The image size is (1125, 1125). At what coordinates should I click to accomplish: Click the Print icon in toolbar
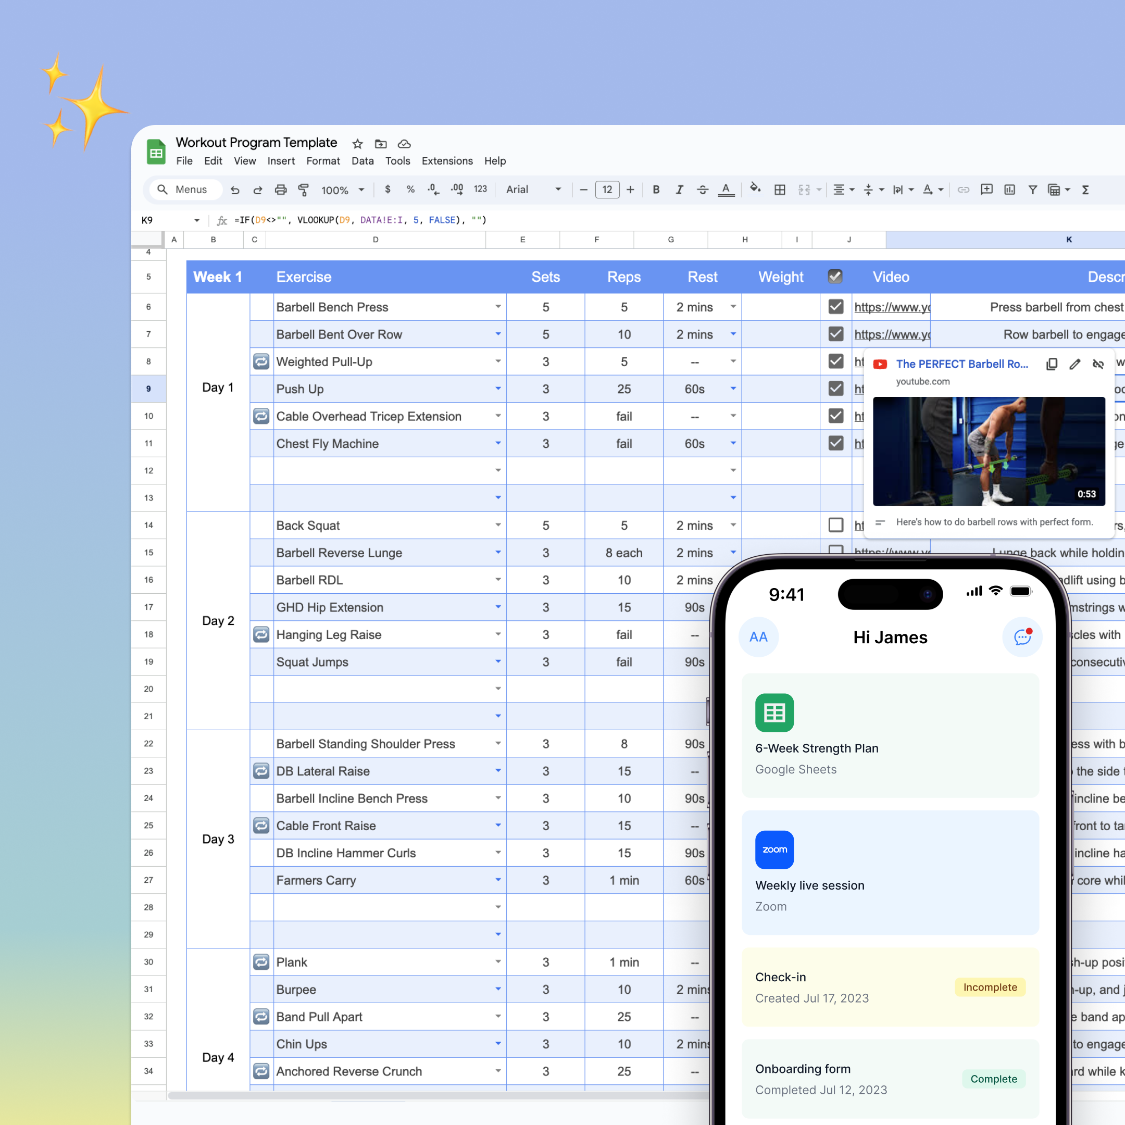(x=281, y=190)
